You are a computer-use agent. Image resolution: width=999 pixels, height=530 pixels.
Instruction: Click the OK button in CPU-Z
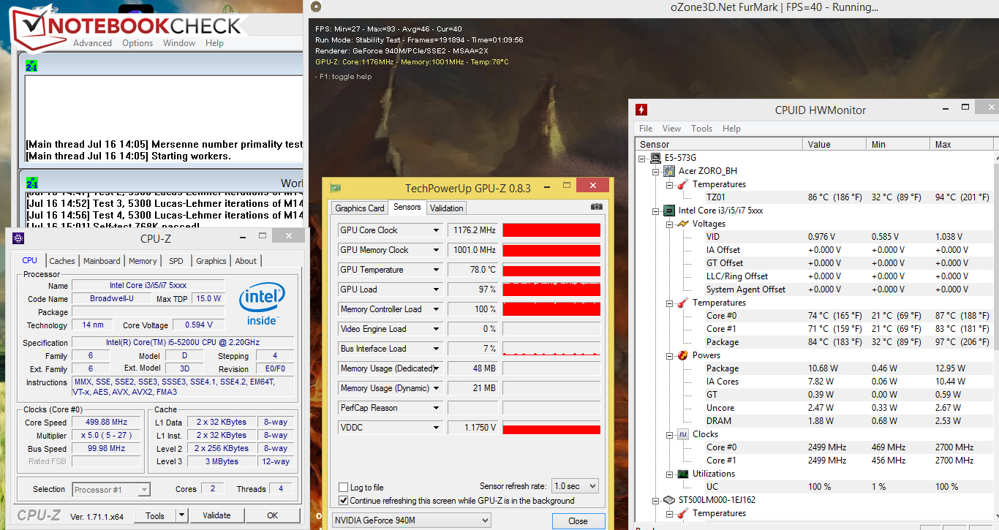pyautogui.click(x=272, y=515)
